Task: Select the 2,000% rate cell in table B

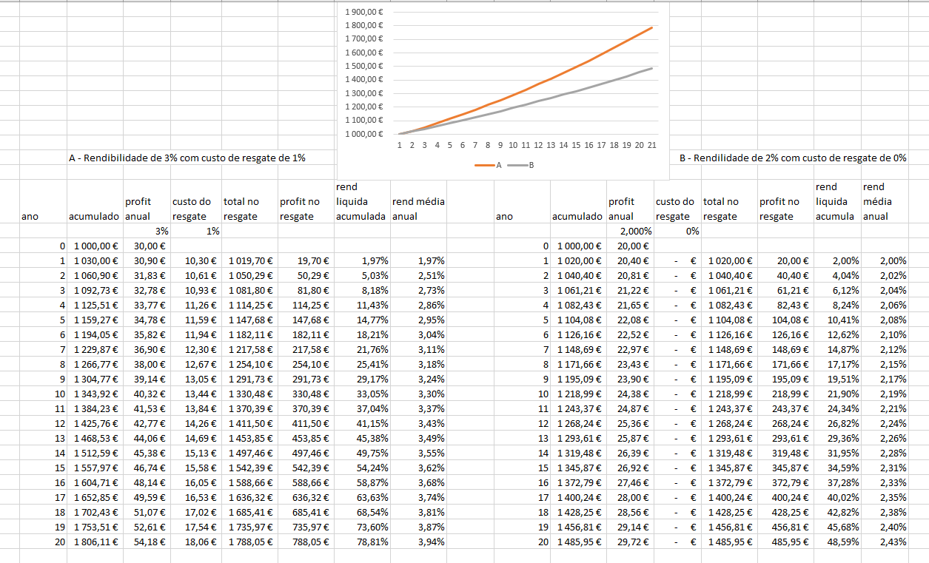Action: coord(630,232)
